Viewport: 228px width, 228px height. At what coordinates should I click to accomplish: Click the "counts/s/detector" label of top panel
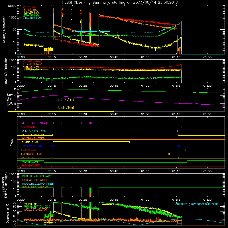click(x=4, y=30)
